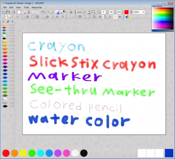The height and width of the screenshot is (159, 175).
Task: Select the filled pentagon shape tool
Action: click(x=47, y=17)
